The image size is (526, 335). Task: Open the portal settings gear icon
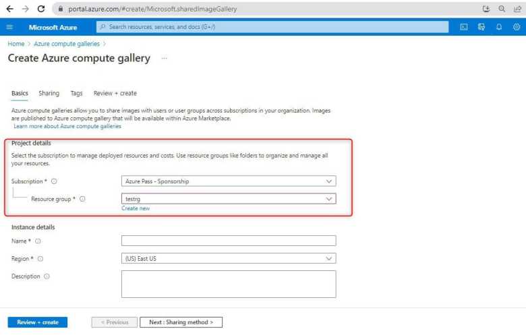(517, 27)
